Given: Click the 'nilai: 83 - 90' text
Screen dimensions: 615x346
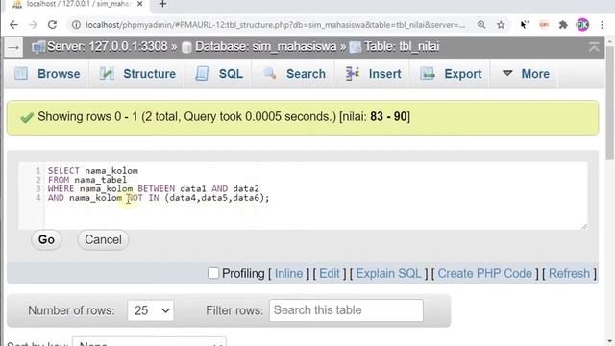Looking at the screenshot, I should [375, 116].
